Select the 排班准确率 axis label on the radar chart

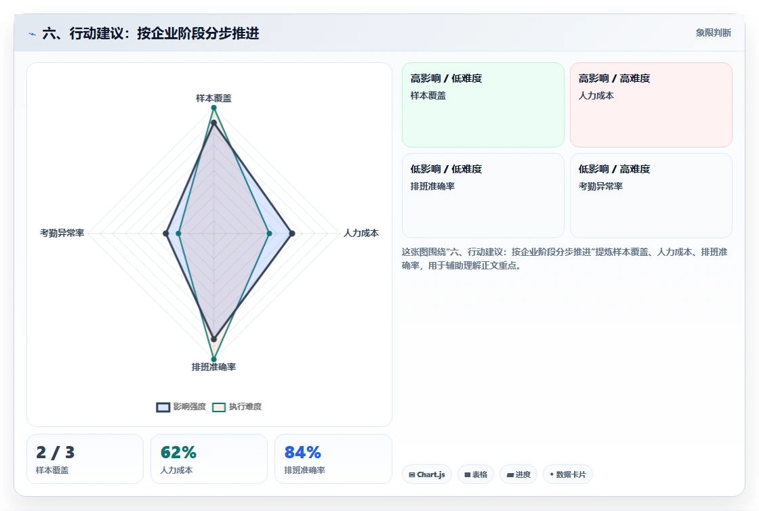pyautogui.click(x=213, y=367)
